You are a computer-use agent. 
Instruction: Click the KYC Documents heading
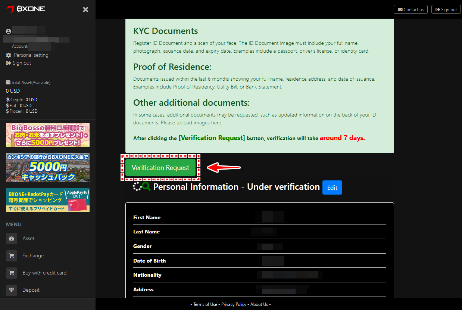[166, 31]
